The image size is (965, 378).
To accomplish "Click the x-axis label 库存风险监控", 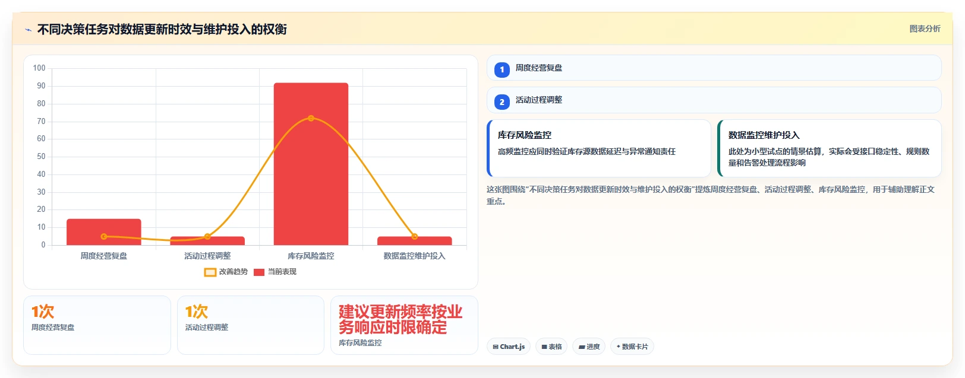I will click(x=311, y=256).
